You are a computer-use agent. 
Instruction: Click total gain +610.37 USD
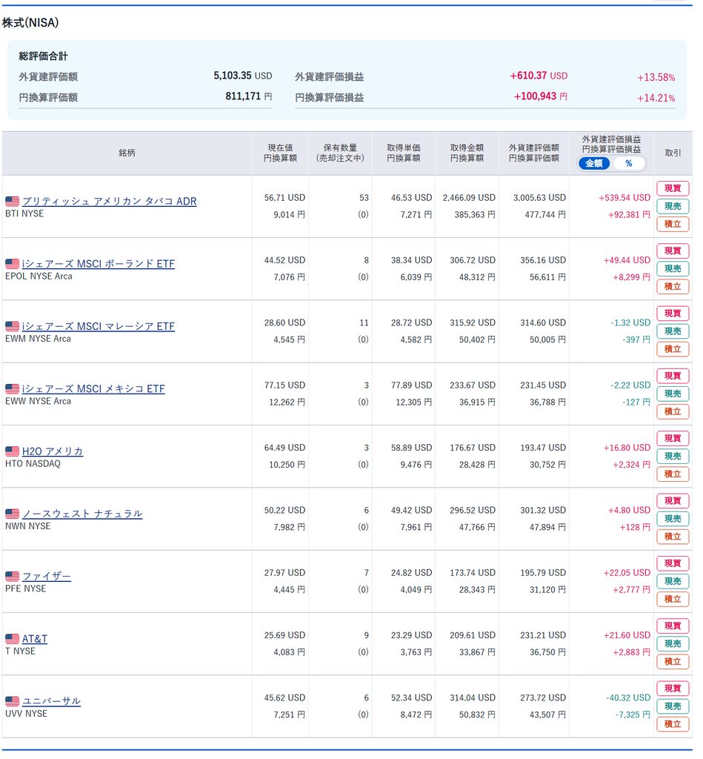point(539,76)
